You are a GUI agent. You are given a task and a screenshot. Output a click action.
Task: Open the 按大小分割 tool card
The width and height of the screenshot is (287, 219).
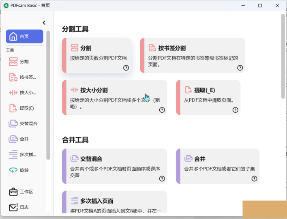pos(114,97)
